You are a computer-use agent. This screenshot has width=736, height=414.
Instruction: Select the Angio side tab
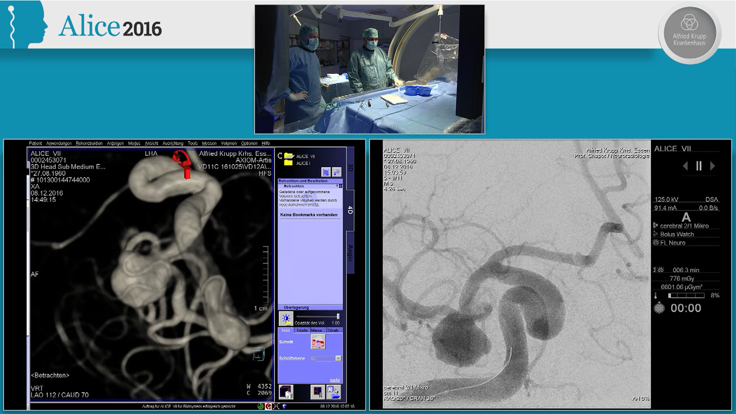pyautogui.click(x=350, y=253)
